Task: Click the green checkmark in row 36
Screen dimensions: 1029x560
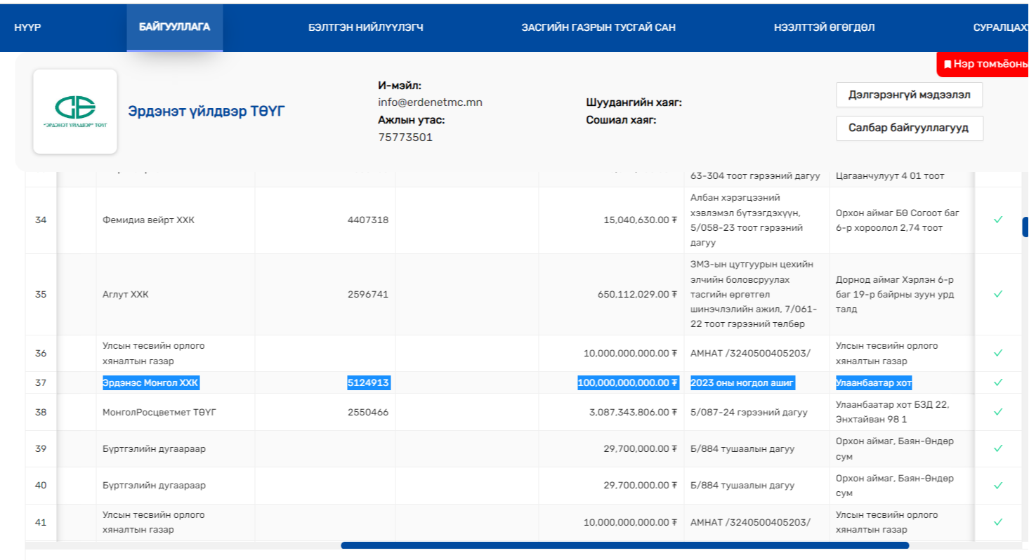Action: click(x=997, y=353)
